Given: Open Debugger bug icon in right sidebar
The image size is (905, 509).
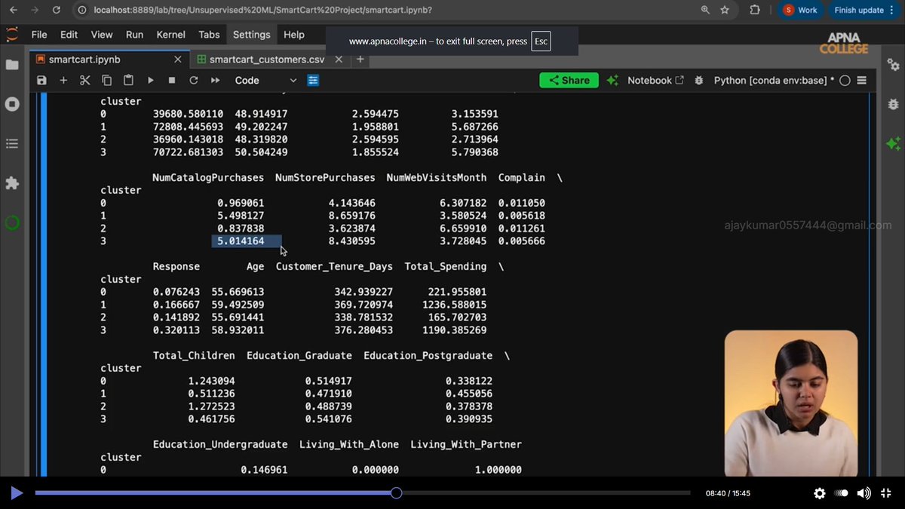Looking at the screenshot, I should pyautogui.click(x=894, y=104).
